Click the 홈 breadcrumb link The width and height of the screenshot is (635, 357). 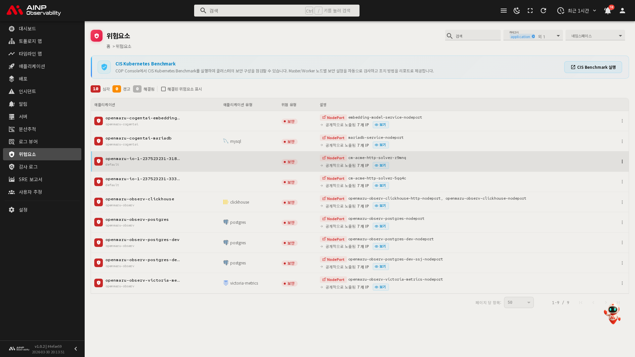pos(108,46)
